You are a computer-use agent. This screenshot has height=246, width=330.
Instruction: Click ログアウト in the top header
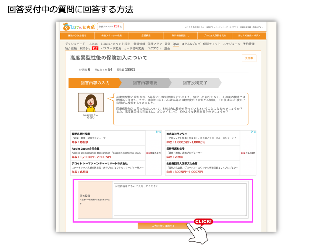234,27
